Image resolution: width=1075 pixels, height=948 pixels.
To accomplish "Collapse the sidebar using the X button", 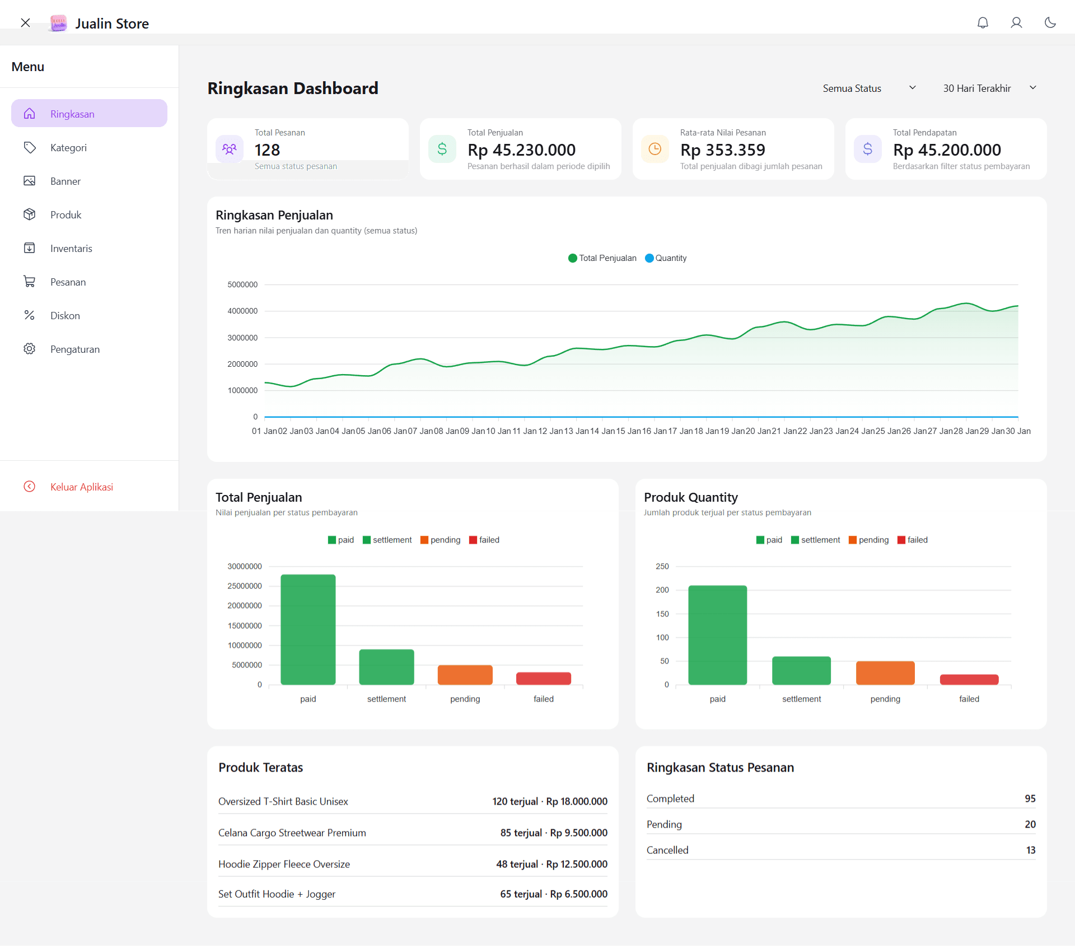I will (x=26, y=23).
